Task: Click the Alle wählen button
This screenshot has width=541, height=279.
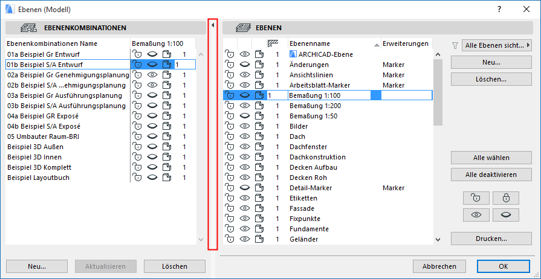Action: click(x=490, y=158)
